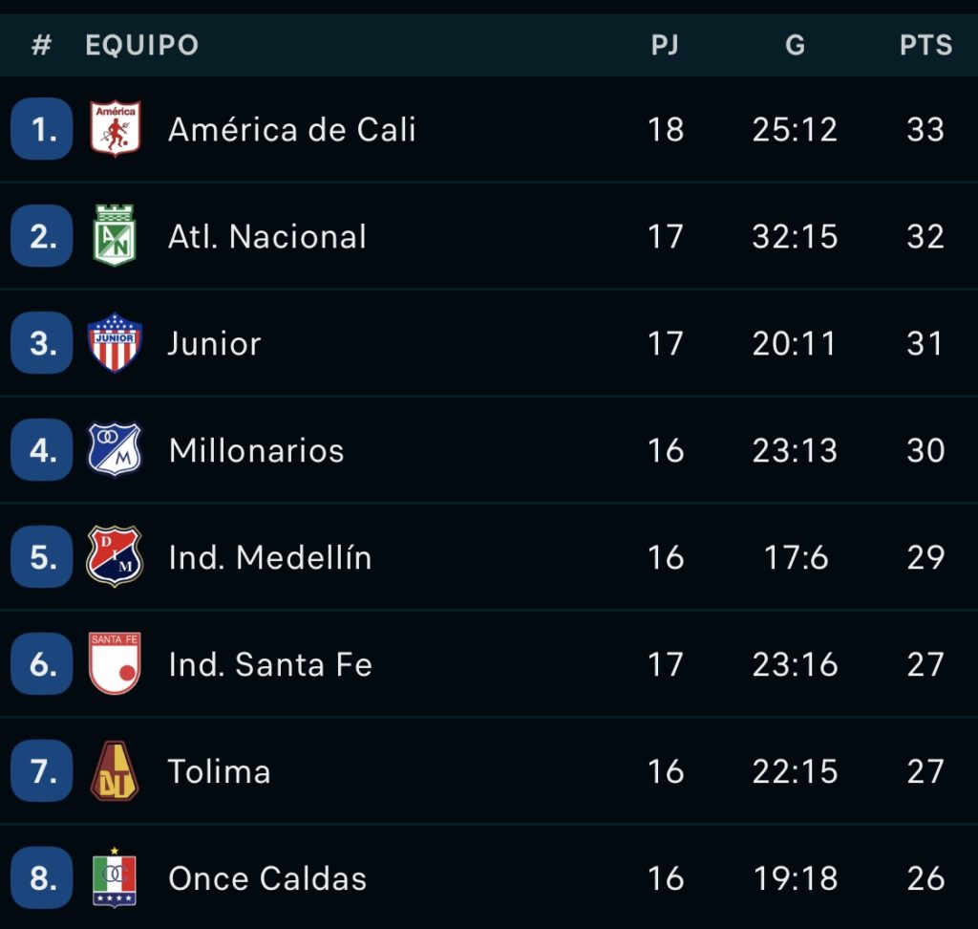Click the Tolima team crest
Viewport: 978px width, 929px height.
pyautogui.click(x=115, y=771)
